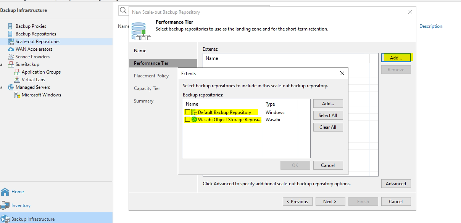Click the Backup Repositories icon in tree
The width and height of the screenshot is (461, 223).
[10, 34]
